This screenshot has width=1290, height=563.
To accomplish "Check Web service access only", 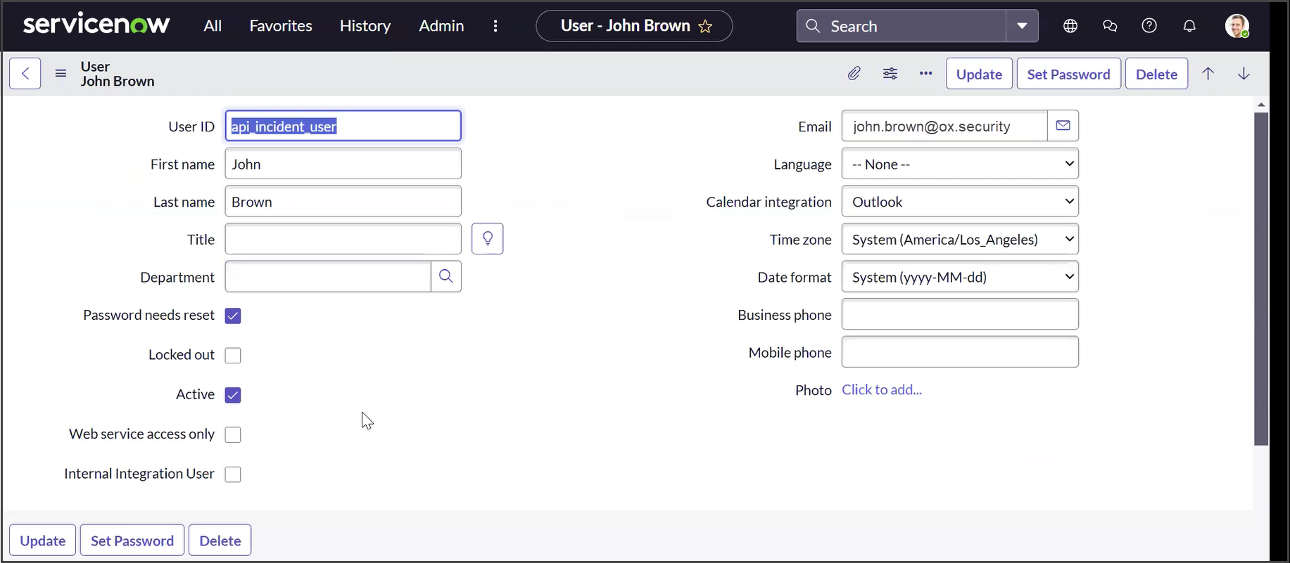I will (x=233, y=435).
